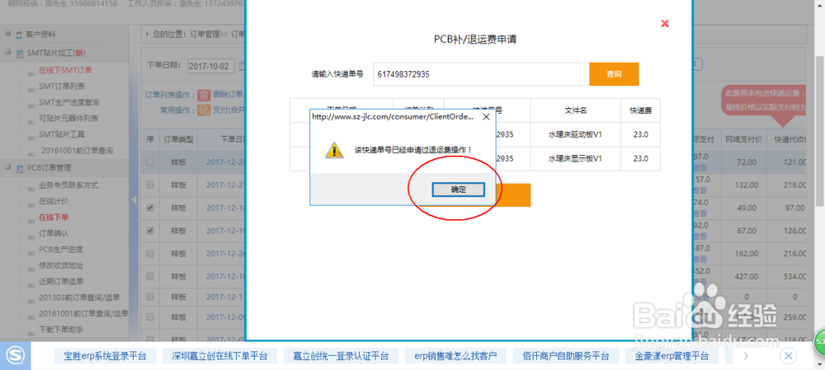Select the 水暖床驱动板V1 file name cell

coord(575,134)
